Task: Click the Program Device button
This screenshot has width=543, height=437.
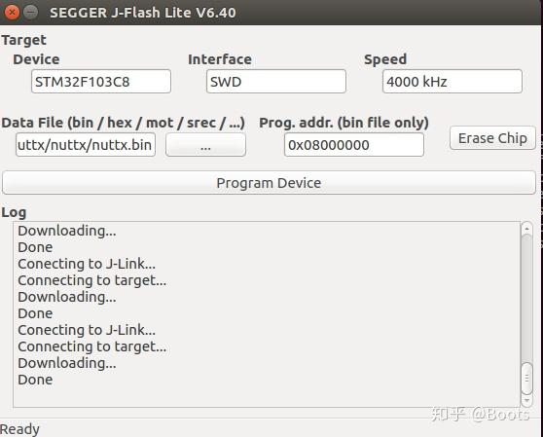Action: [269, 183]
